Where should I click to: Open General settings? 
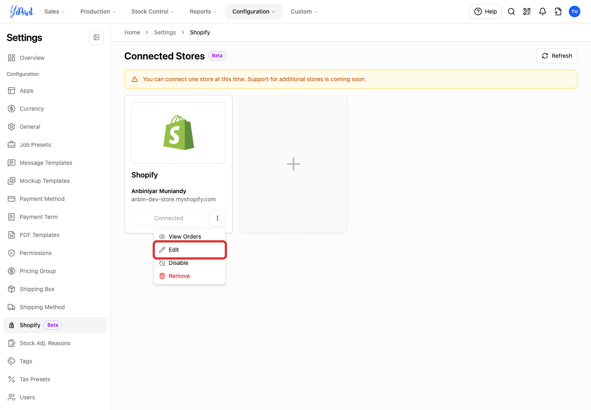[55, 127]
